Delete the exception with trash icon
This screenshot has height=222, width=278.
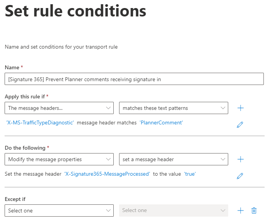(254, 211)
